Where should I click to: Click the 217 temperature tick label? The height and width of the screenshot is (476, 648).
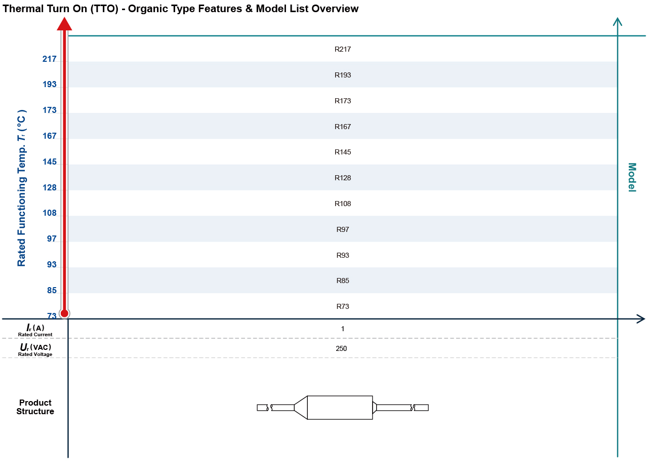pos(50,59)
